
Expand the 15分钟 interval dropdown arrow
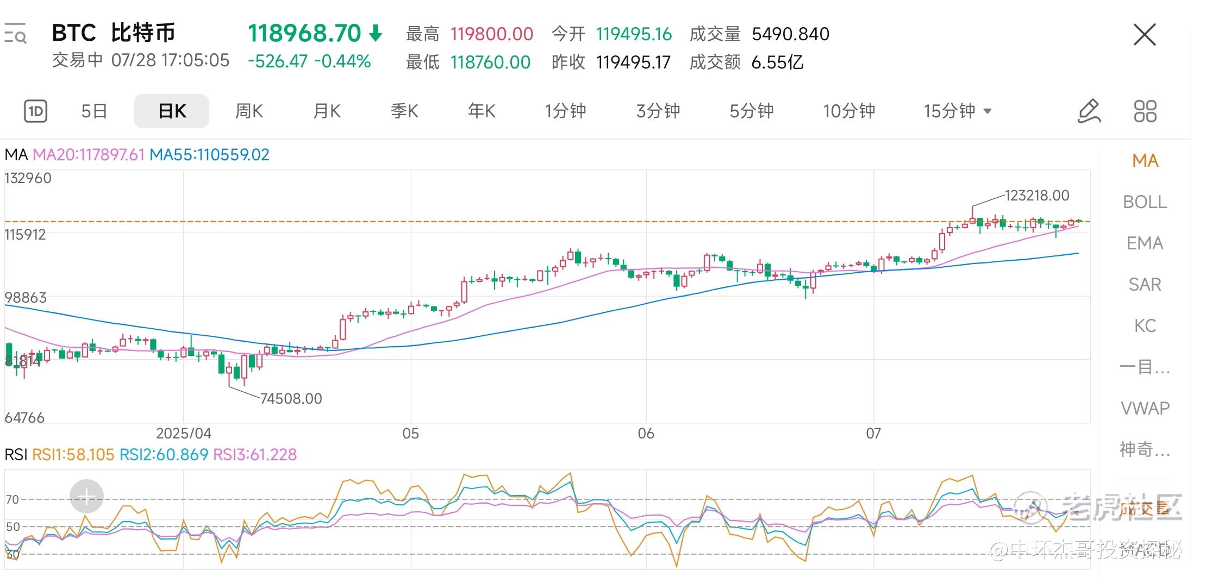988,111
